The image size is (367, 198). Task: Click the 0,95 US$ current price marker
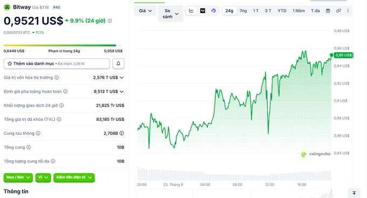click(x=343, y=55)
